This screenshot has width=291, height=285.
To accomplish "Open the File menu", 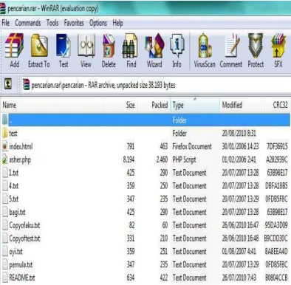I will tap(5, 23).
